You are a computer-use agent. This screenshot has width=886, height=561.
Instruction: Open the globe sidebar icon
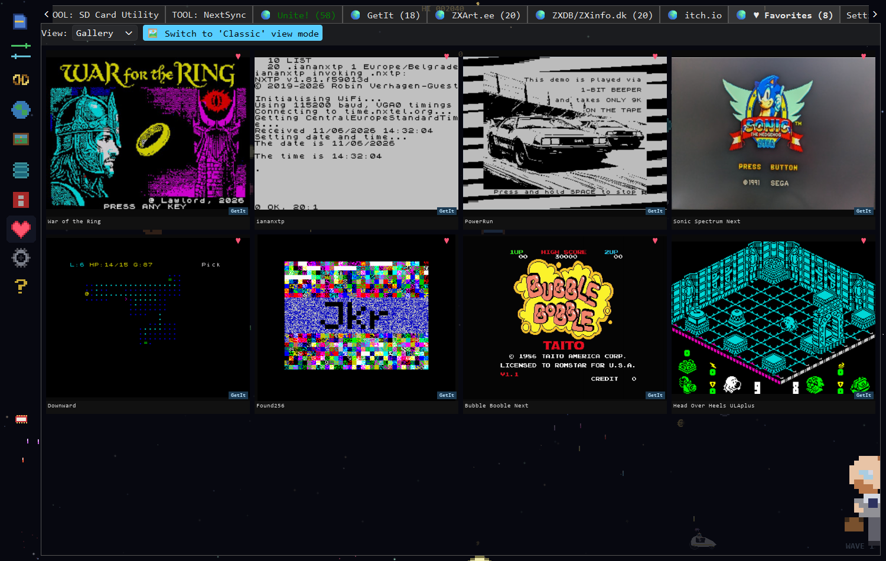21,110
